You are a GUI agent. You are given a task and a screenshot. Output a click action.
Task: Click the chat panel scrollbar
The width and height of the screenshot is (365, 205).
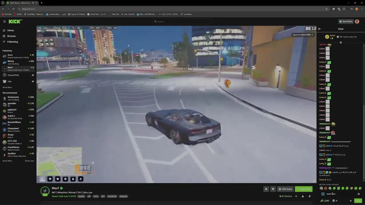(x=364, y=142)
